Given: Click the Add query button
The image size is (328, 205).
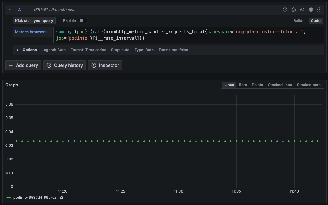Looking at the screenshot, I should (23, 65).
